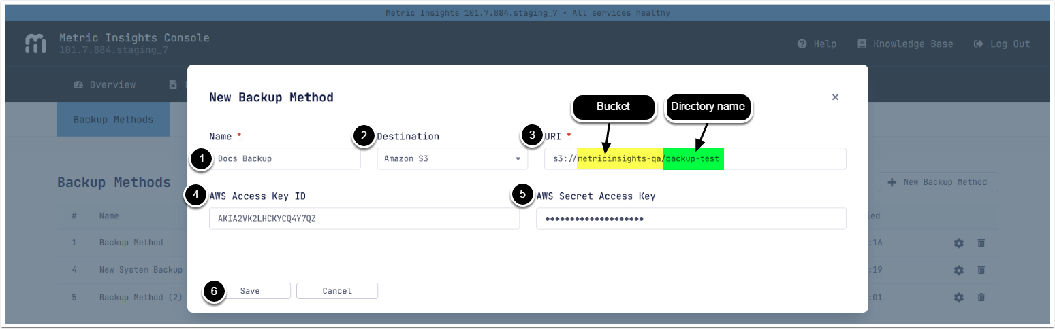This screenshot has width=1055, height=329.
Task: Click the Metric Insights logo icon
Action: (35, 44)
